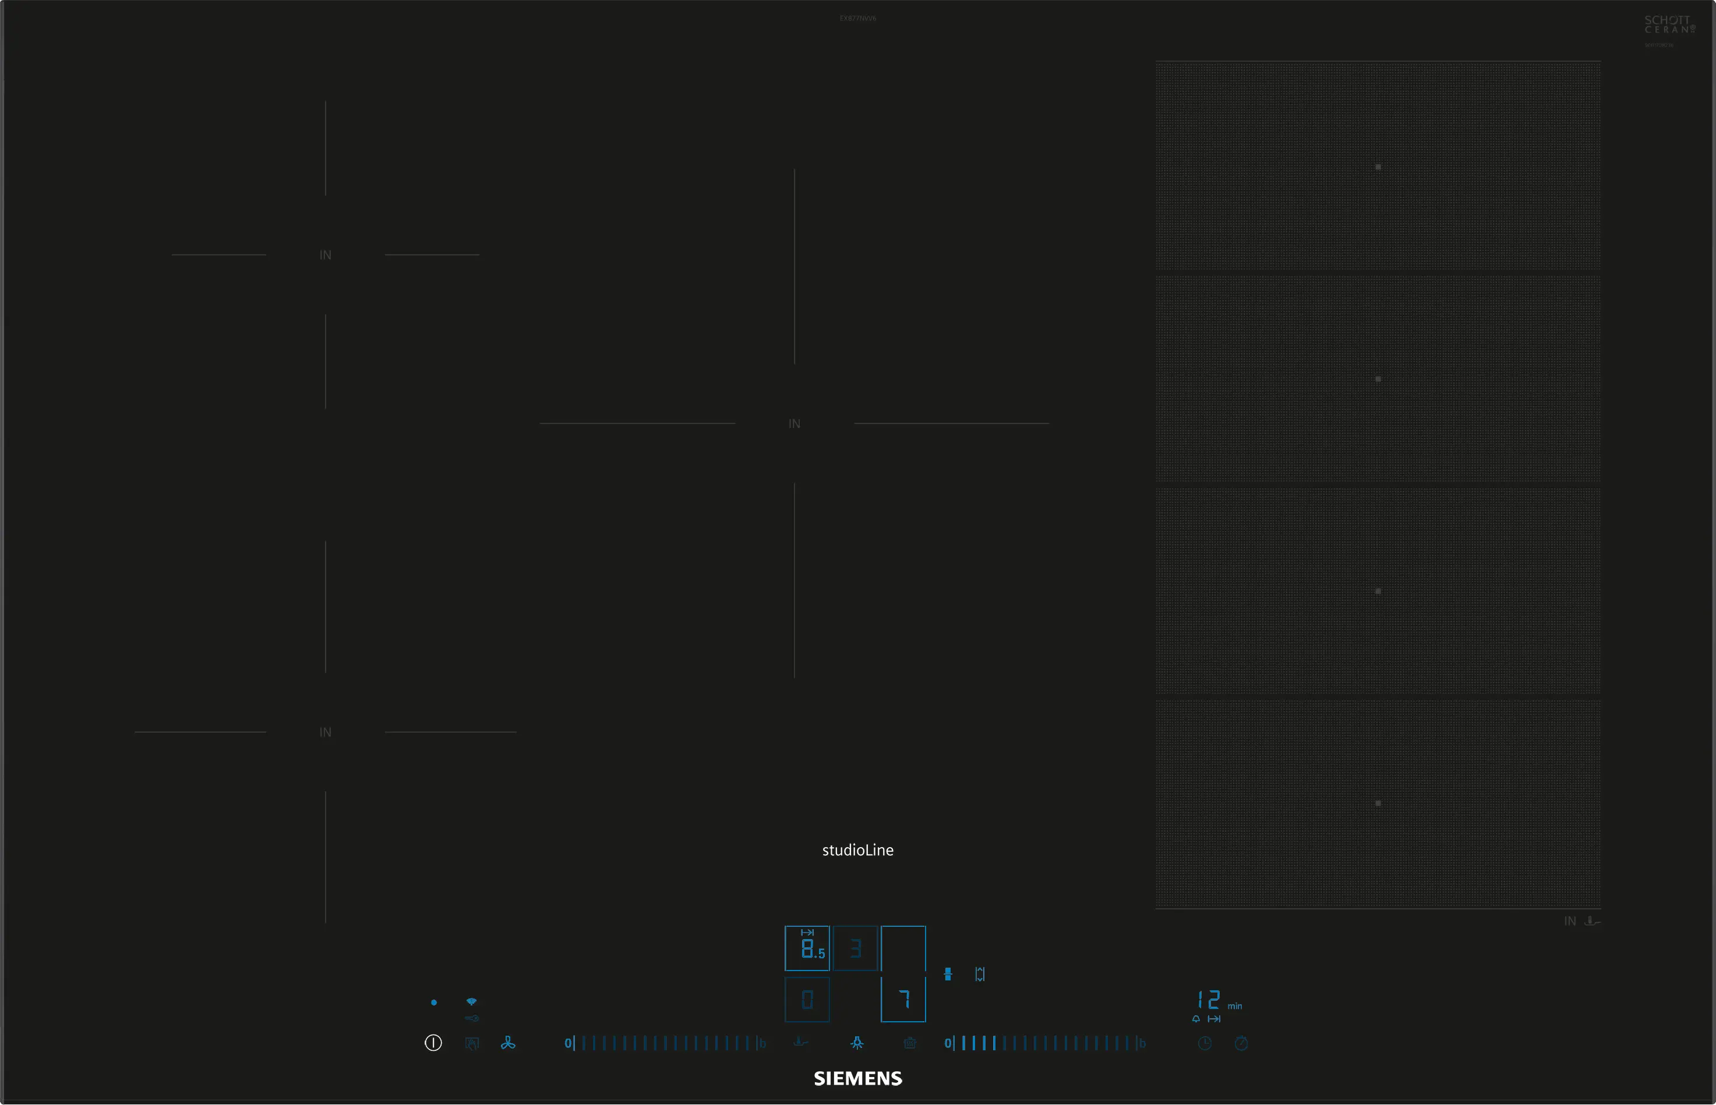Tap the frying sensor pan icon
Screen dimensions: 1716x1105
801,1043
